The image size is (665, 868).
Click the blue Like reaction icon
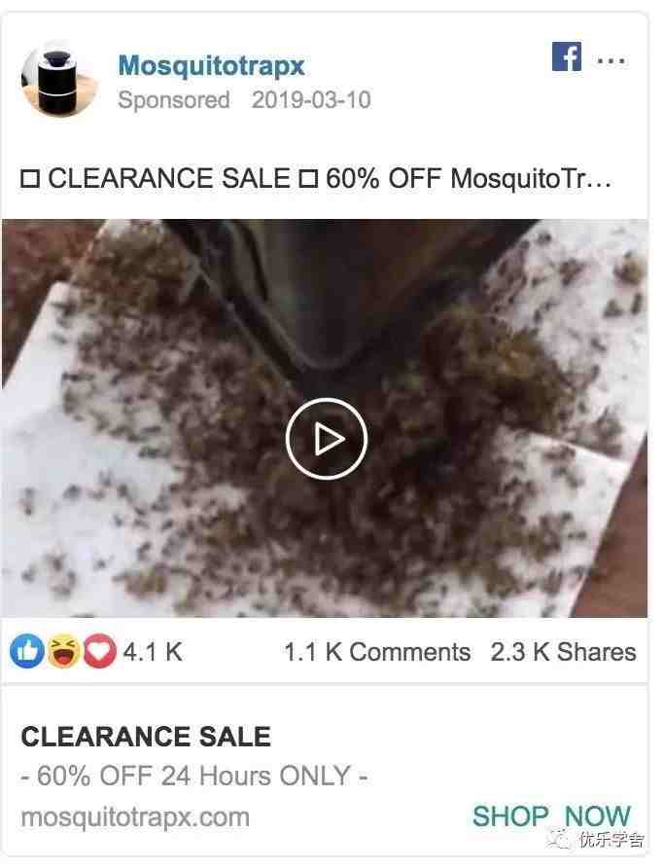point(27,651)
